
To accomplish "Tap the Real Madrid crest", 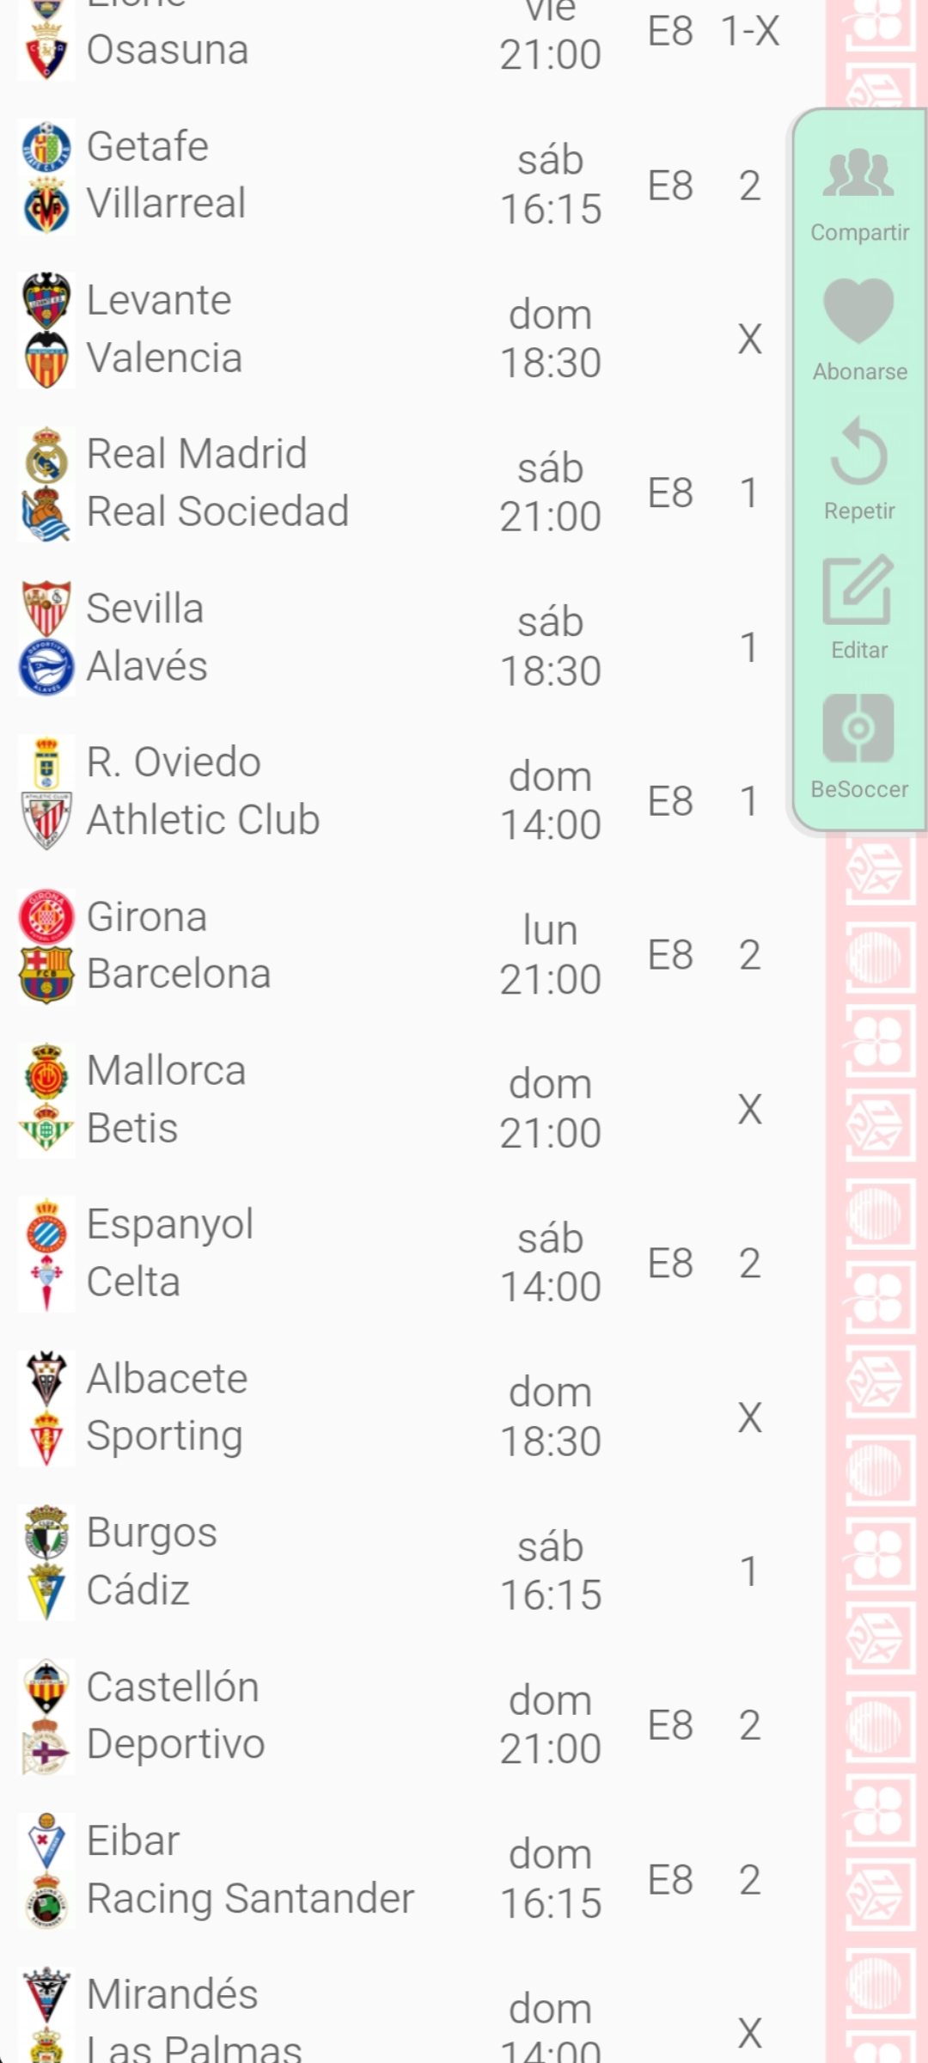I will point(46,455).
